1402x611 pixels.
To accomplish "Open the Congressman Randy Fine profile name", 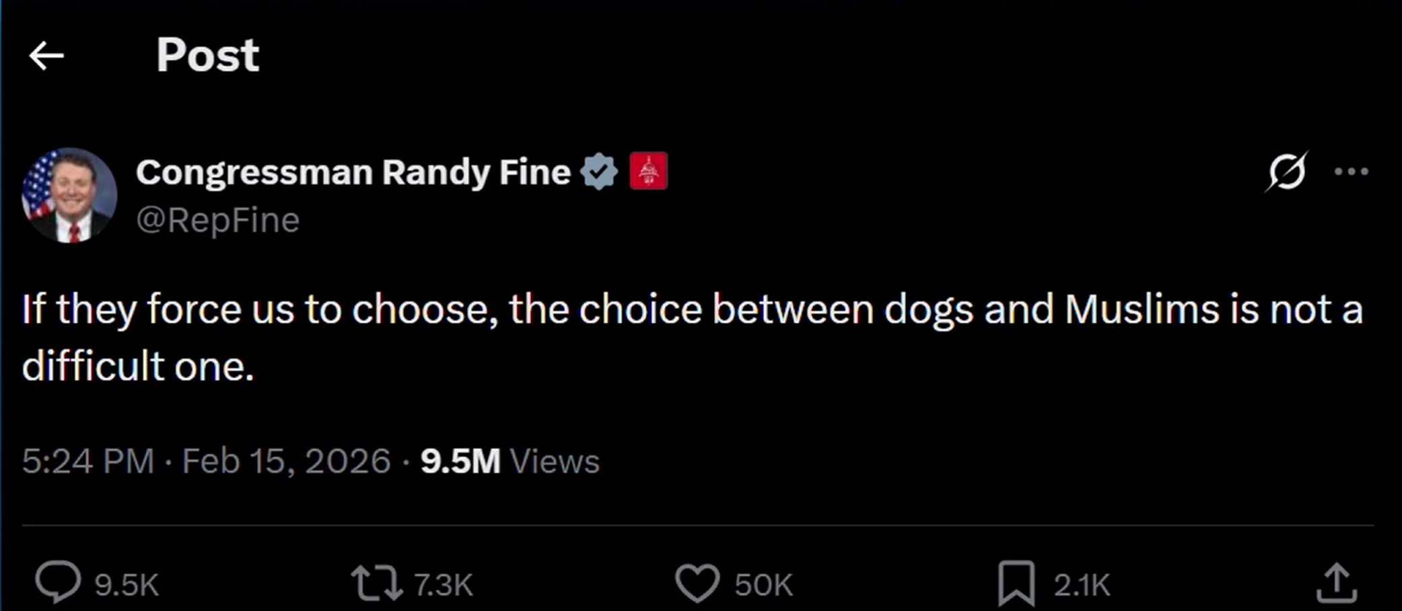I will point(353,172).
